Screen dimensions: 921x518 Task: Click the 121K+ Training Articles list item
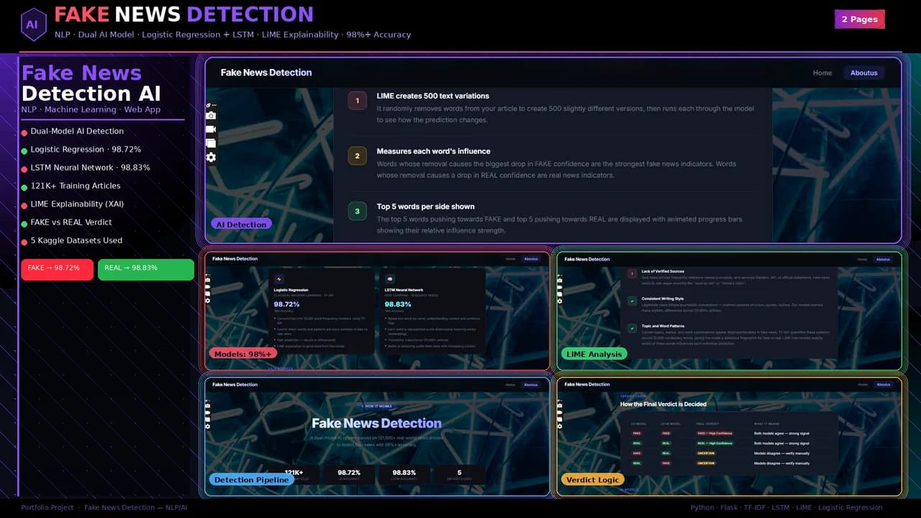coord(71,186)
